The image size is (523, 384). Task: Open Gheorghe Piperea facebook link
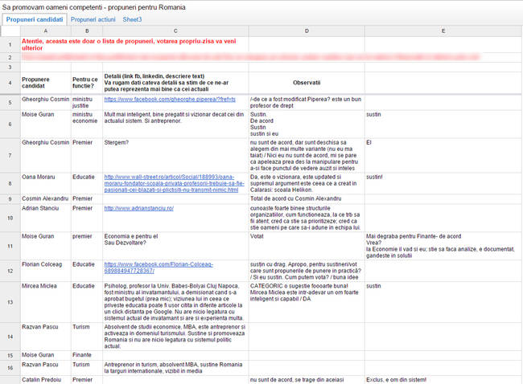170,100
